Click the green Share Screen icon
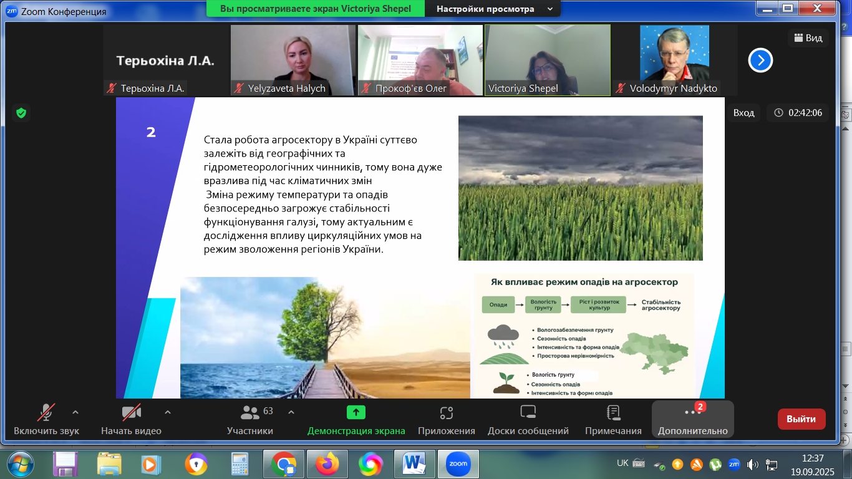 coord(356,412)
